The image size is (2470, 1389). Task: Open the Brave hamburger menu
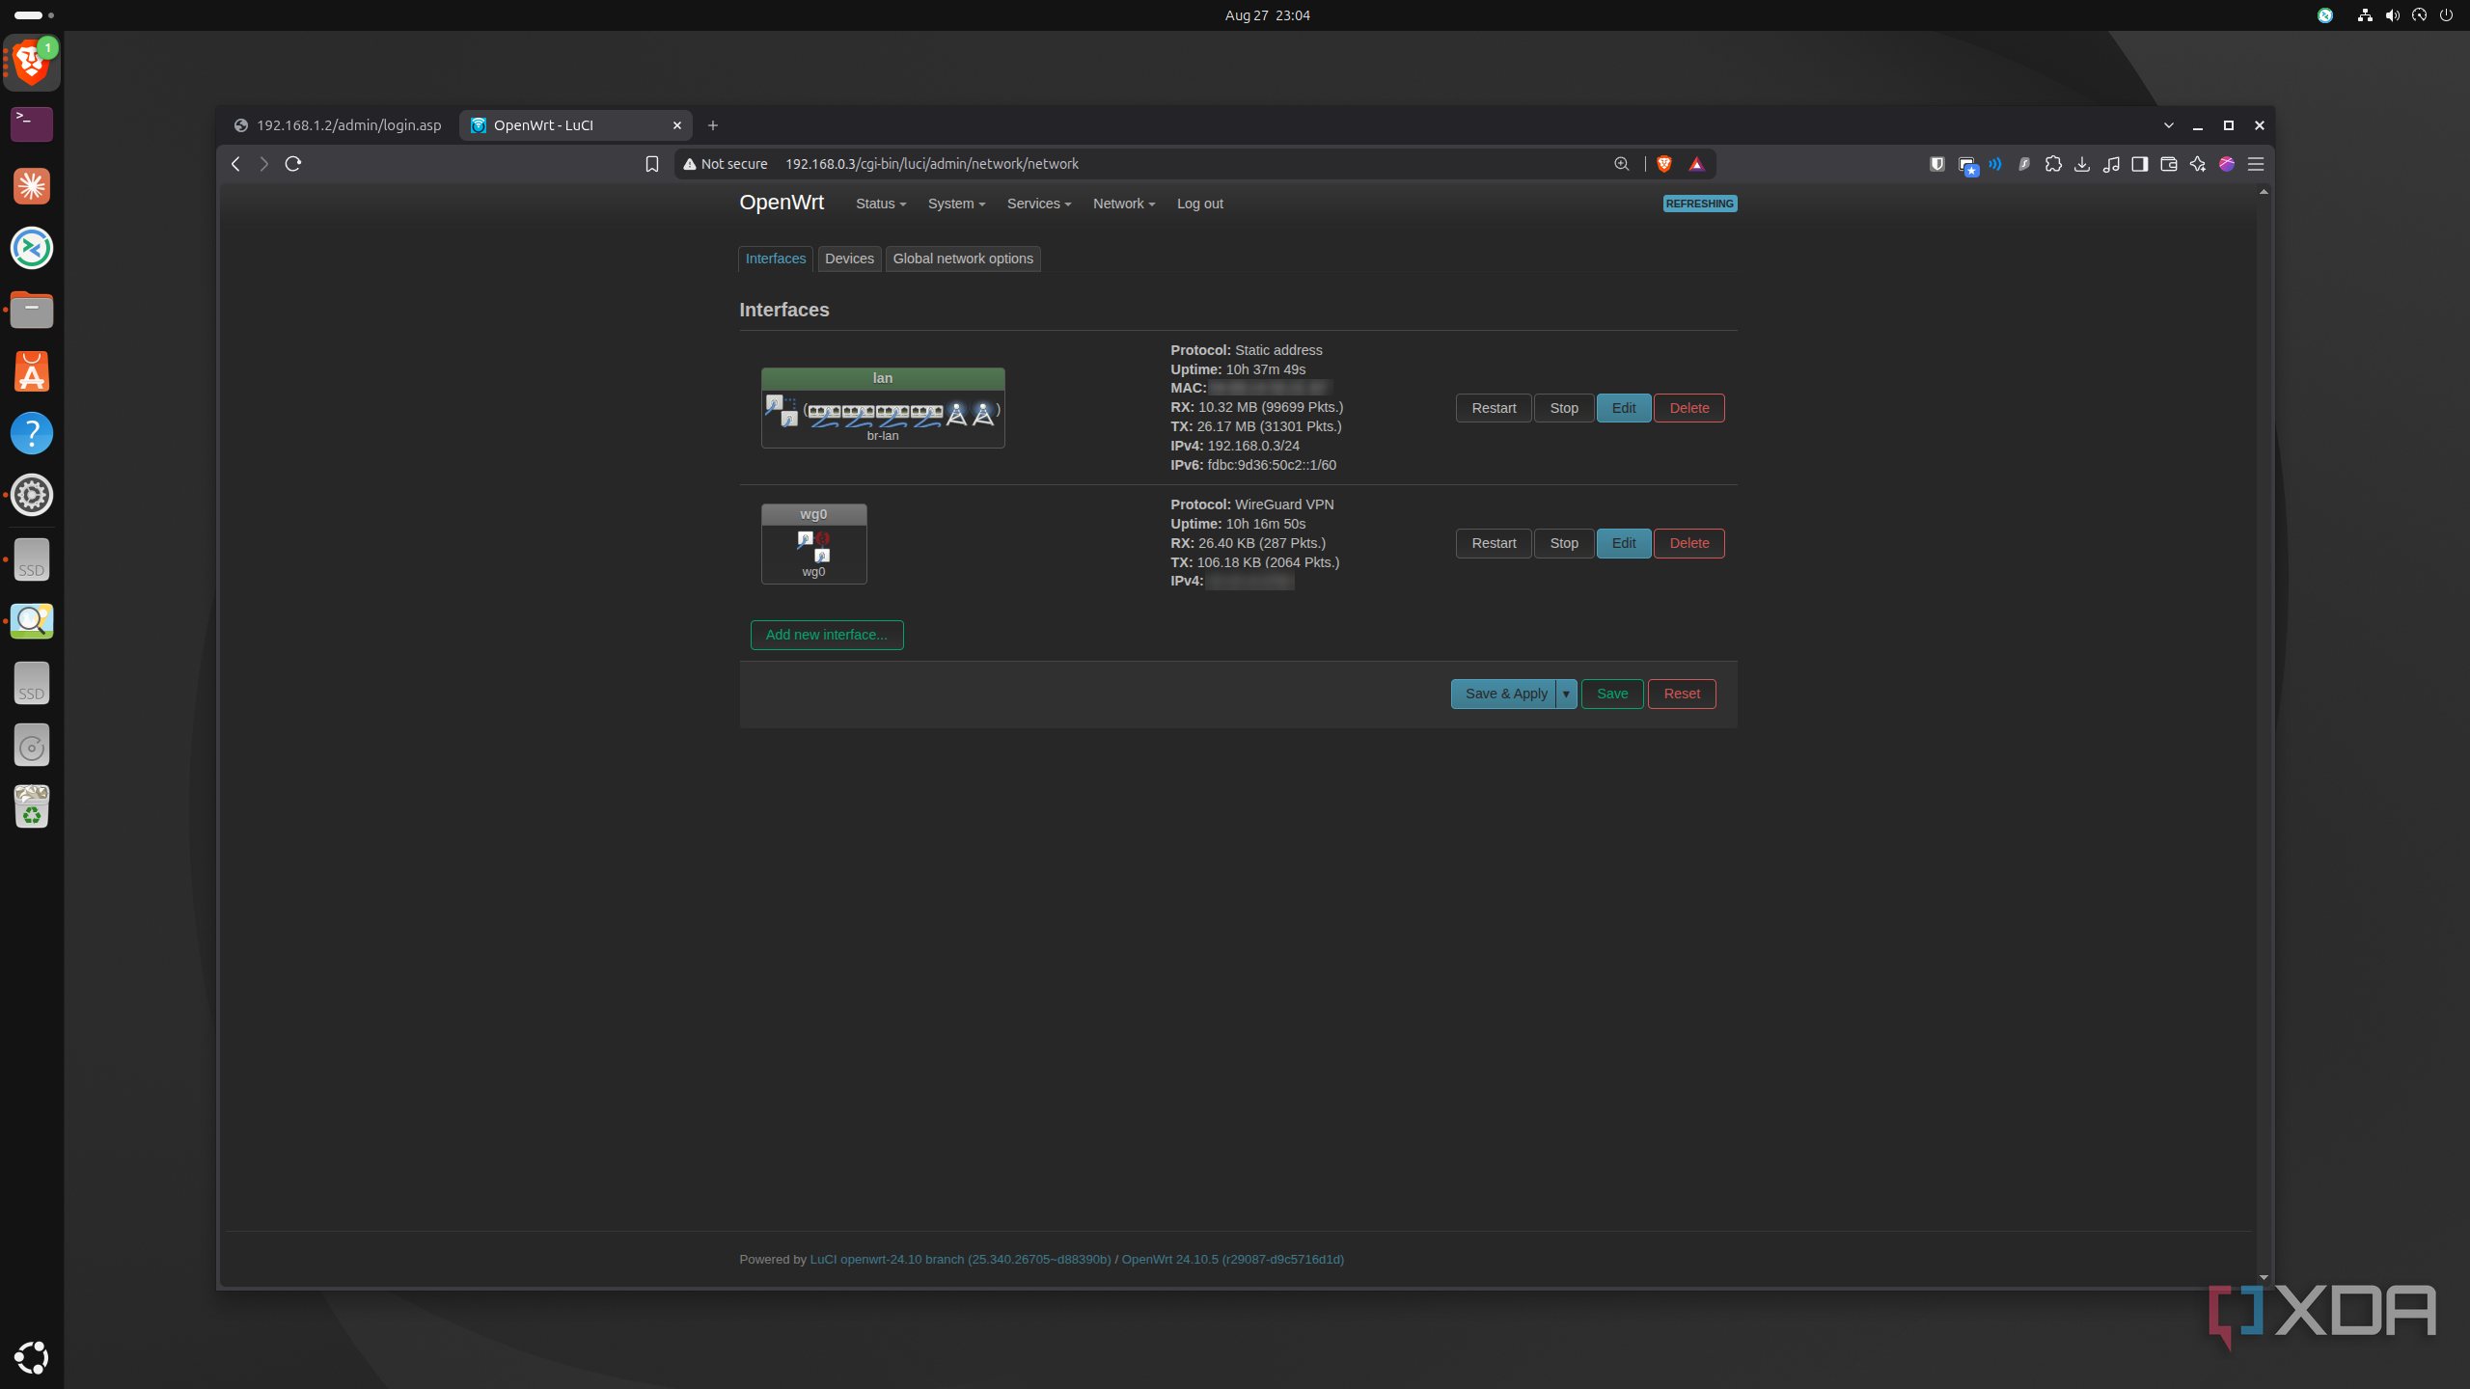(2256, 164)
